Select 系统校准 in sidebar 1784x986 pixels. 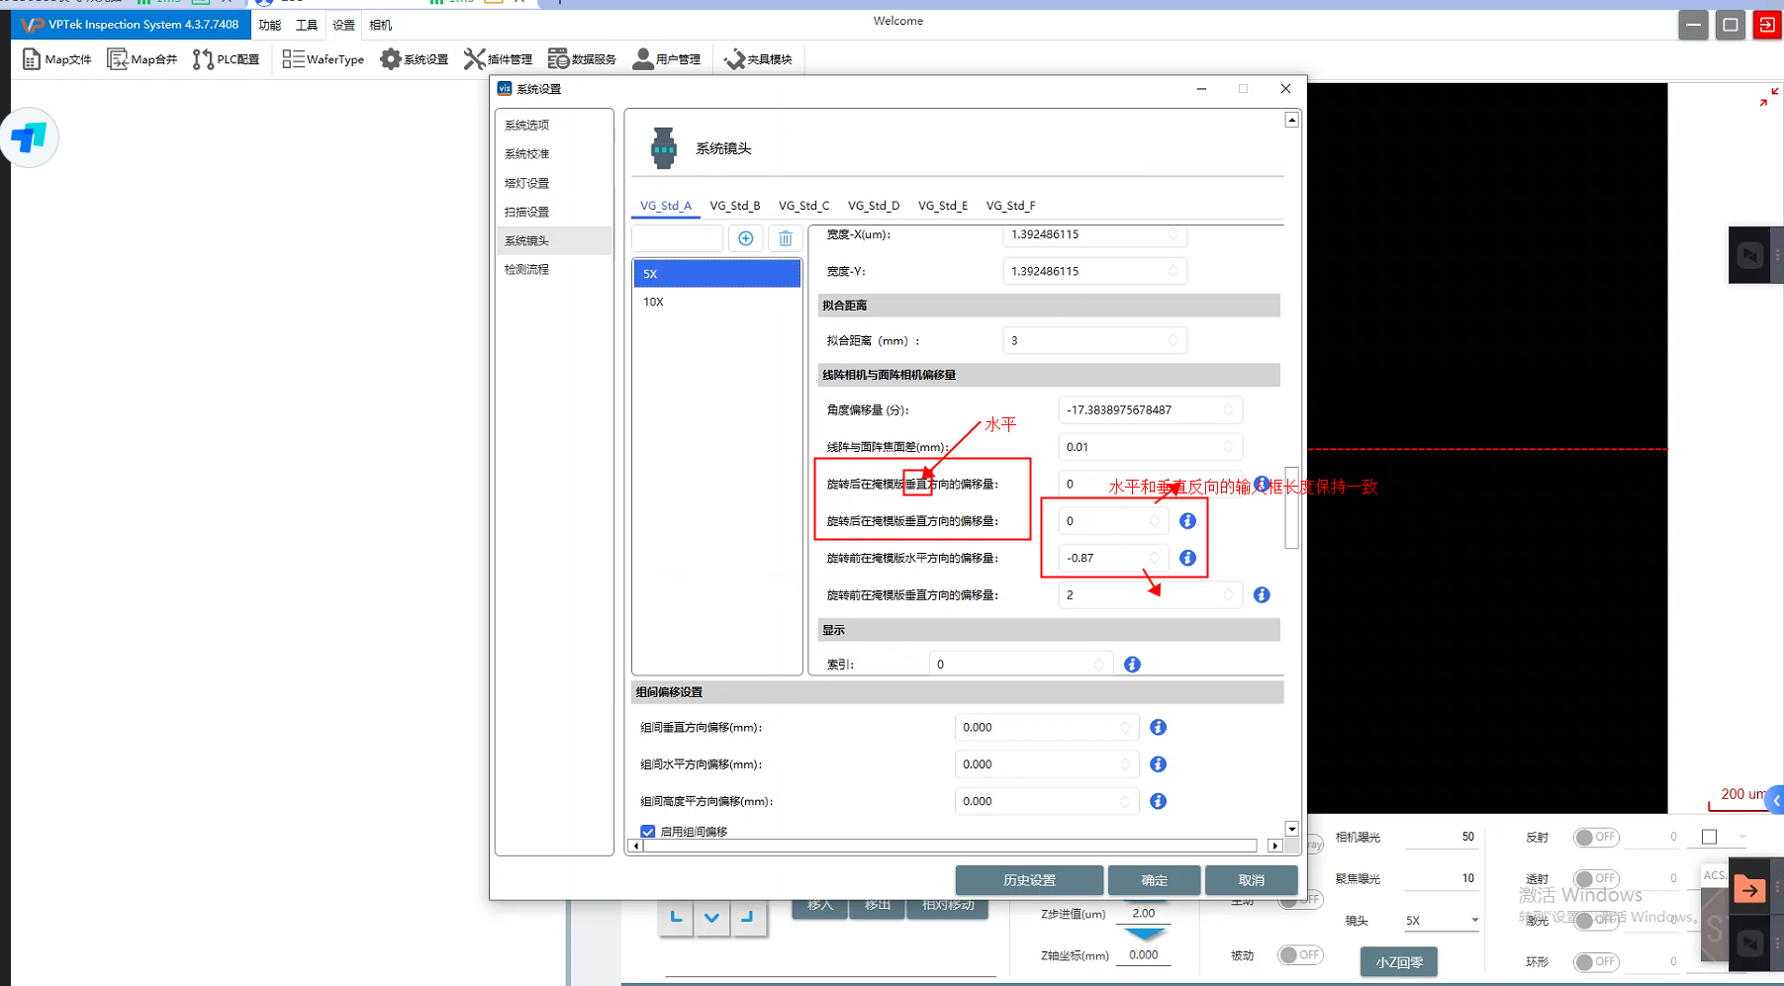(x=553, y=154)
